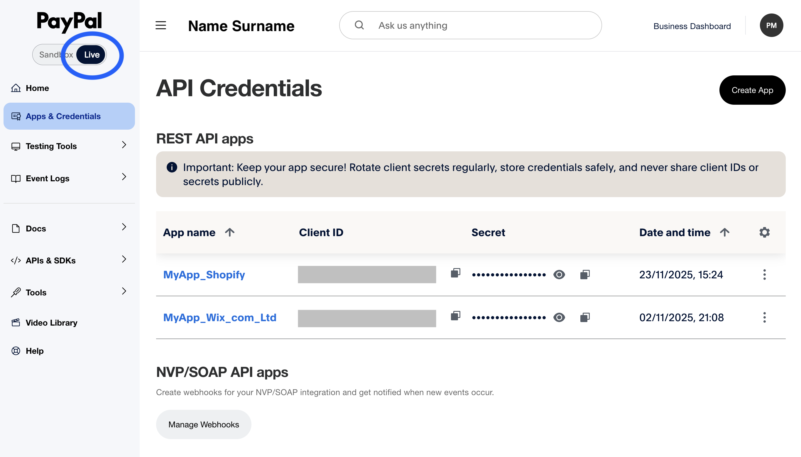Open table settings gear icon

[764, 232]
